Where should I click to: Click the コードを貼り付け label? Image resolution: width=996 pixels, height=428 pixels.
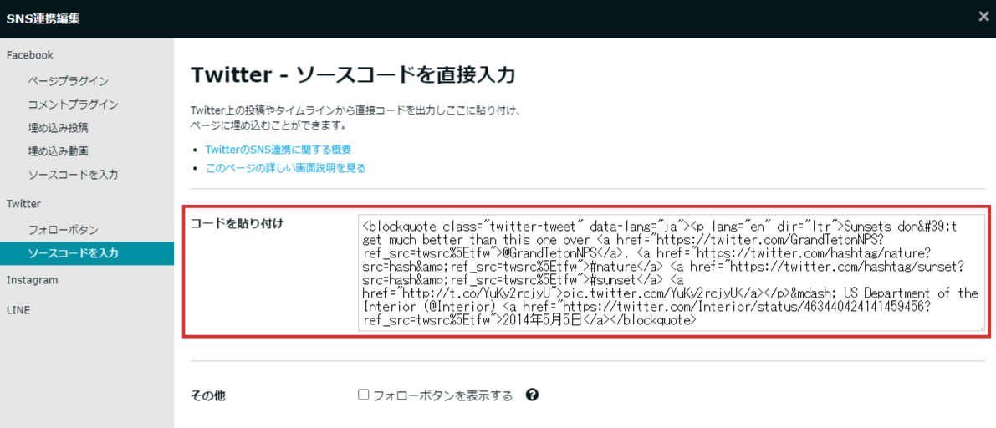(237, 223)
